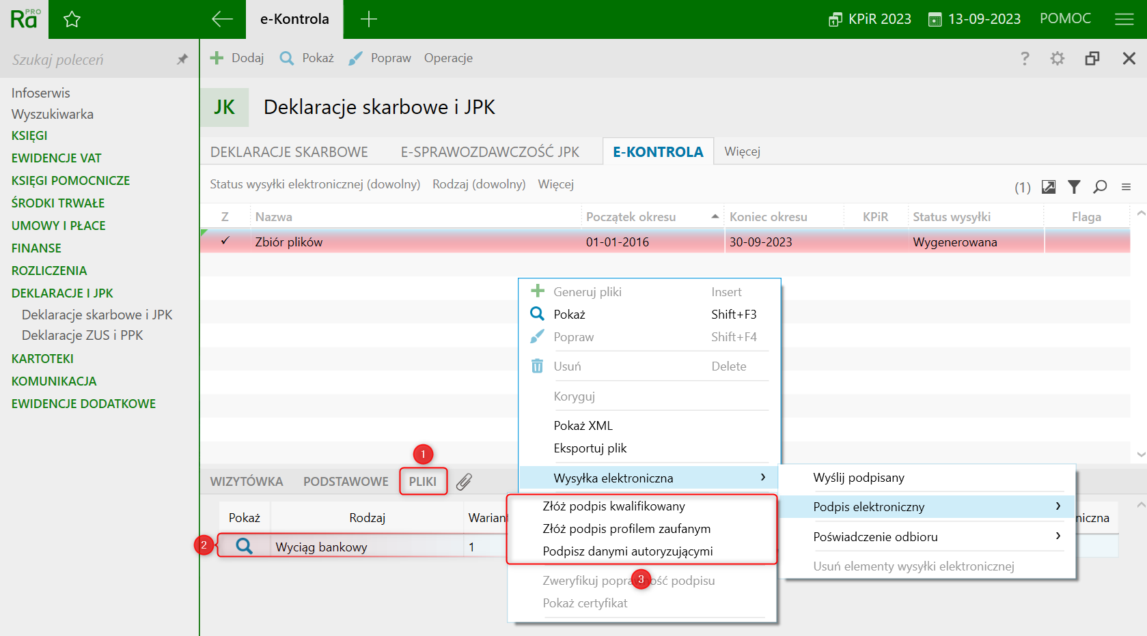This screenshot has width=1147, height=636.
Task: Click the Dodaj button
Action: click(237, 58)
